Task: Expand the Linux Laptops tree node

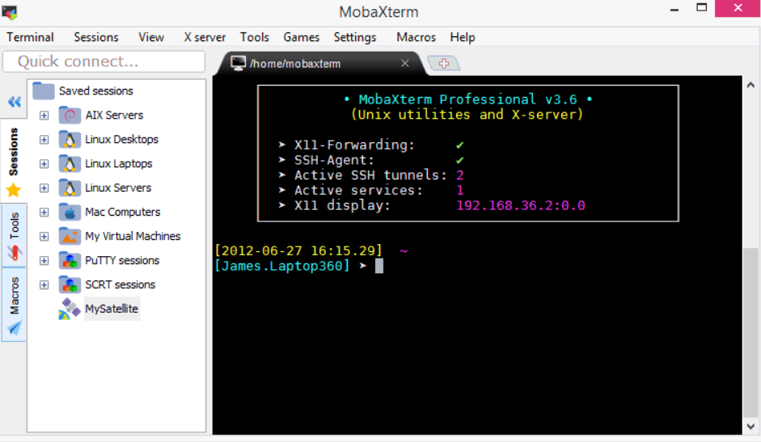Action: (x=44, y=164)
